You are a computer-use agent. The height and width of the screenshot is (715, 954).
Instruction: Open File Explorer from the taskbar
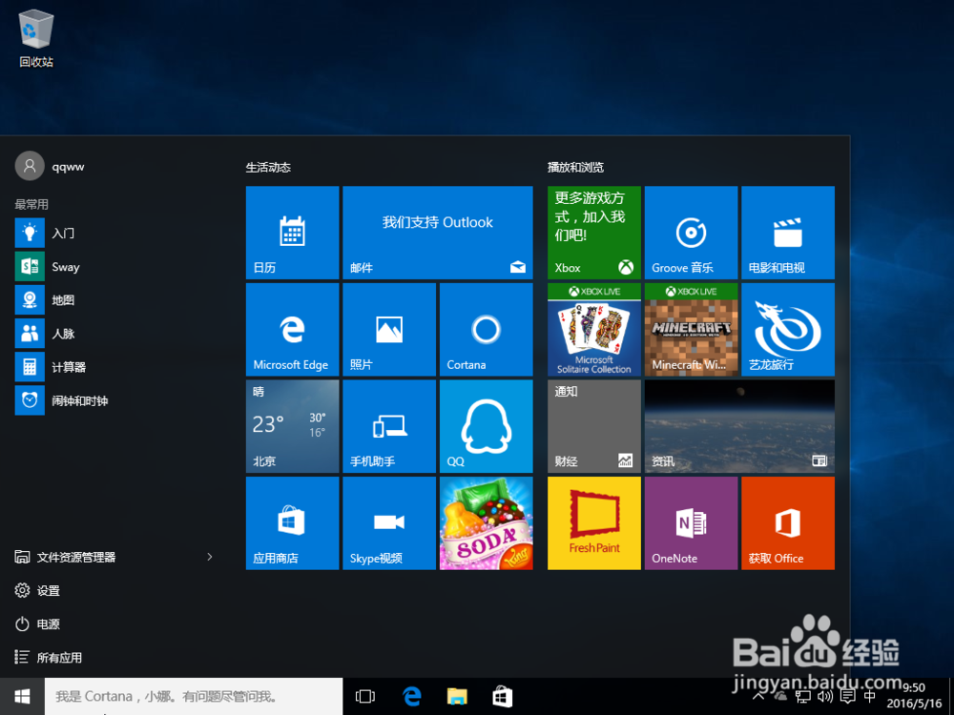457,696
